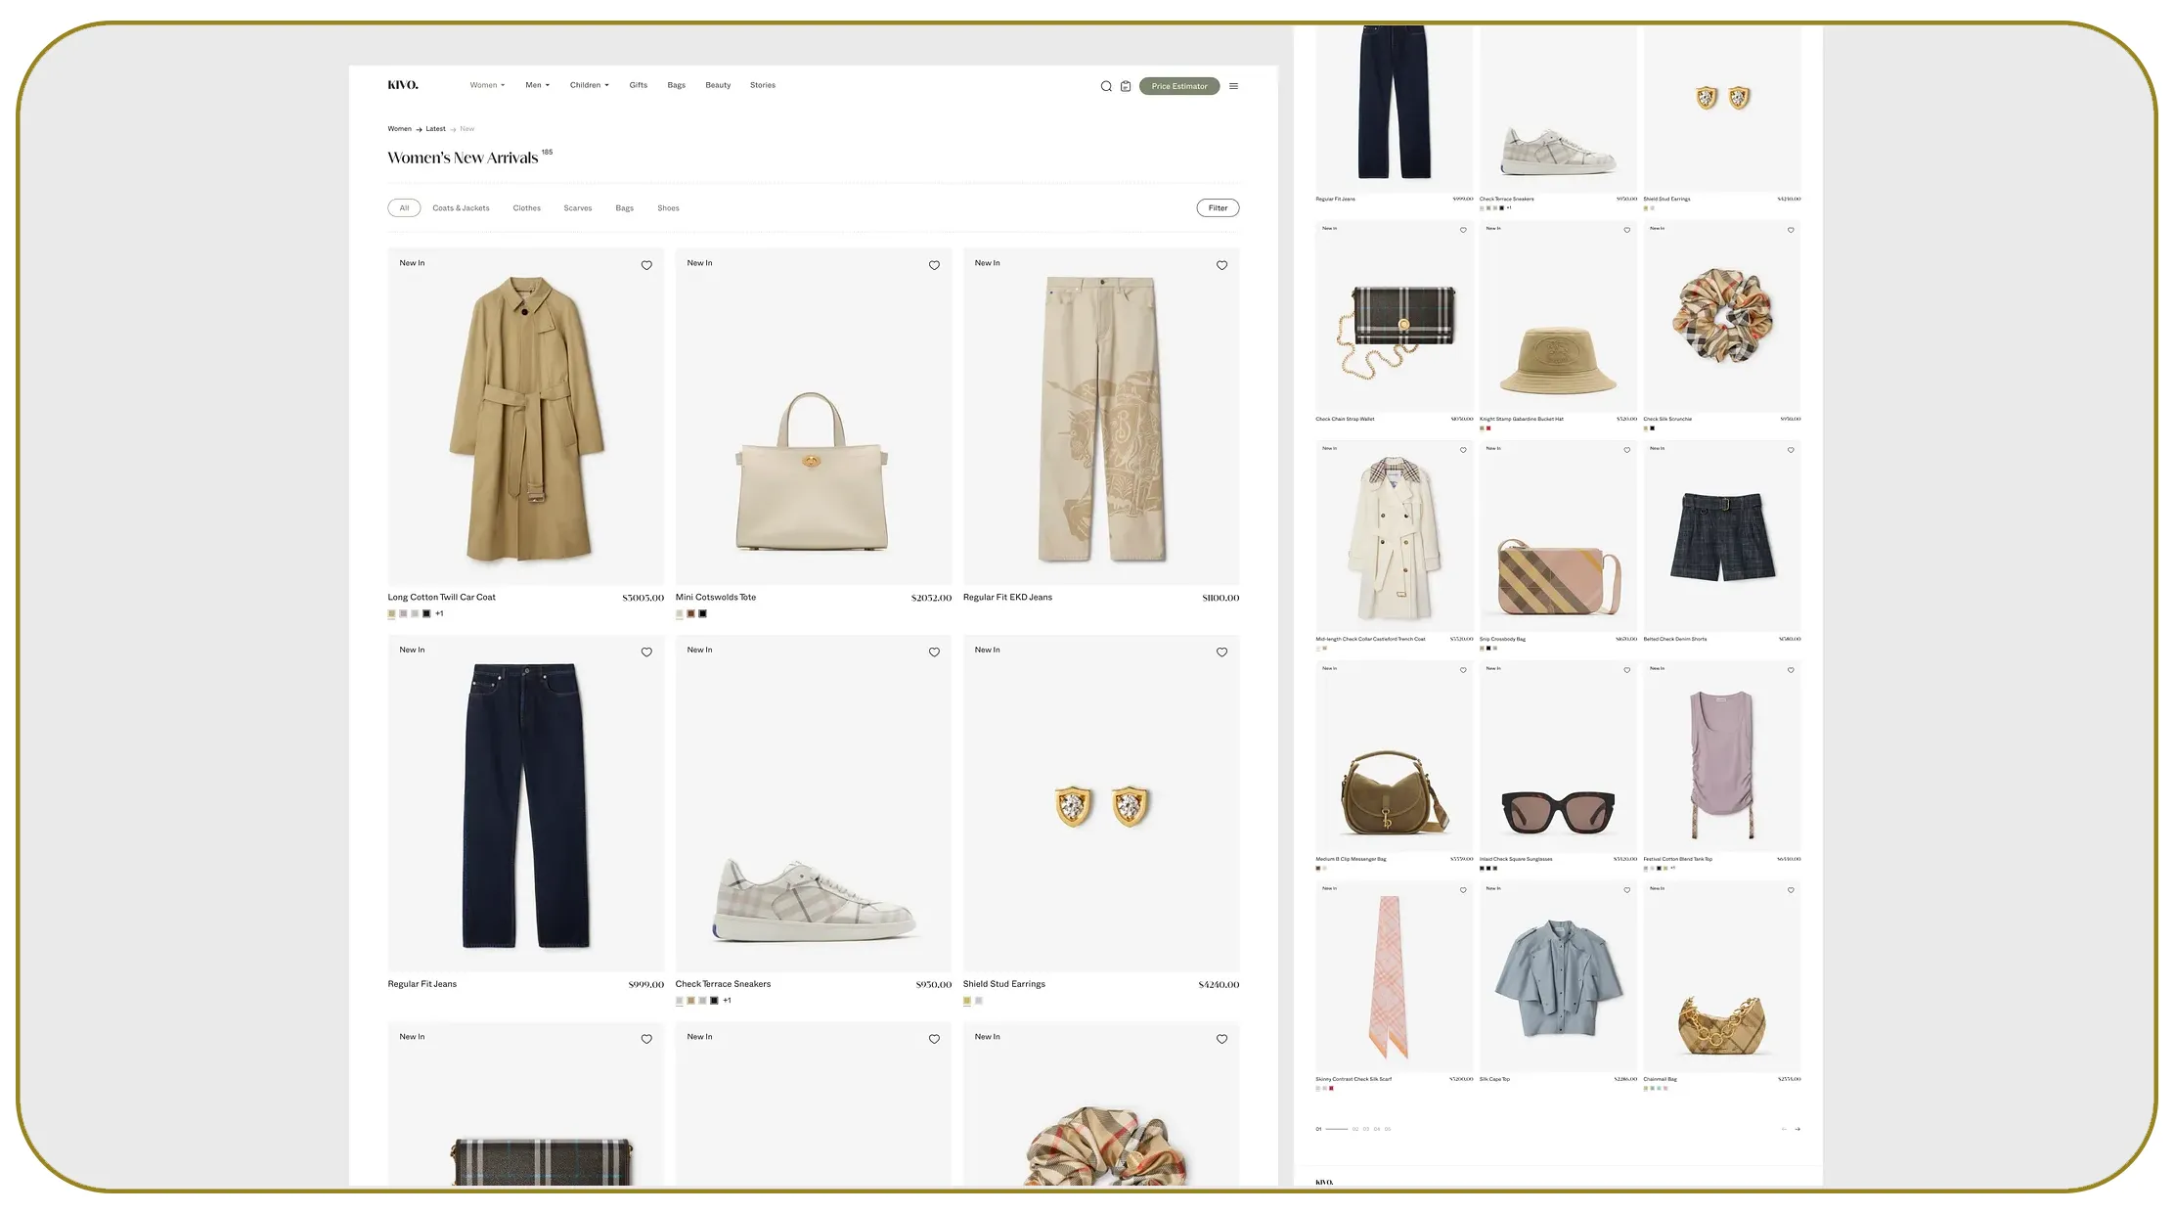Open the Silk Cape Top product image
The height and width of the screenshot is (1213, 2174).
tap(1558, 977)
